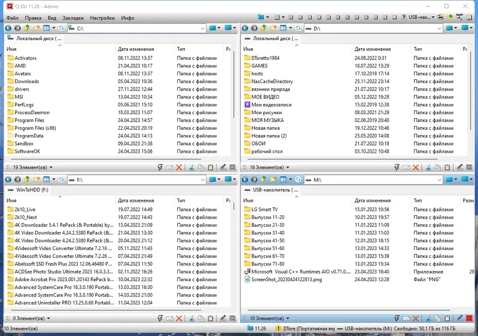Create new folder in M:\ pane
Screen dimensions: 478x336
click(273, 179)
